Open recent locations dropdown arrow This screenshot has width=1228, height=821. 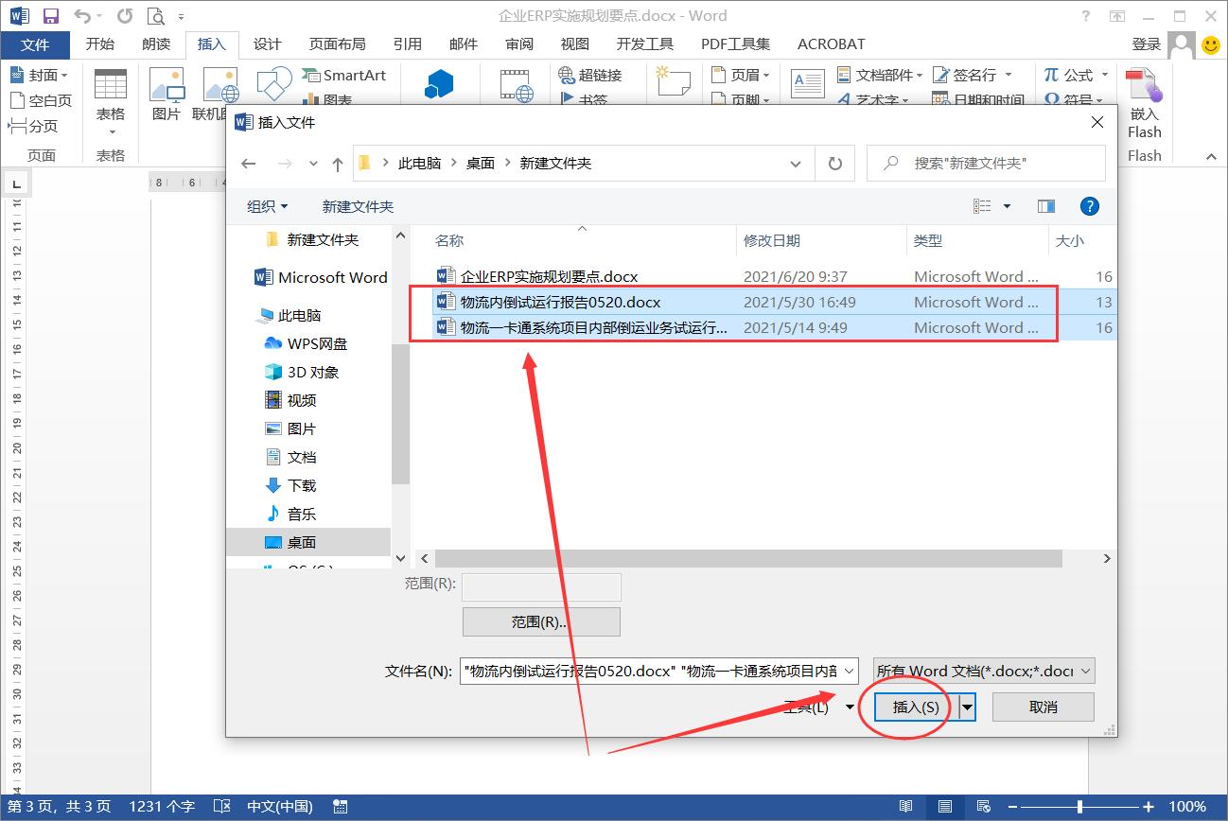pos(314,164)
